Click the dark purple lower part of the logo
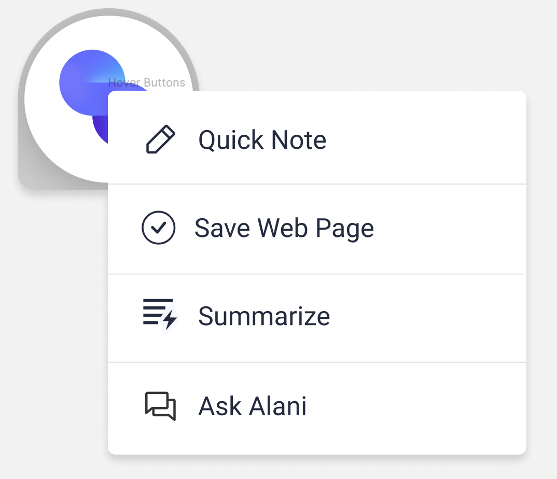Viewport: 557px width, 479px height. (x=100, y=129)
